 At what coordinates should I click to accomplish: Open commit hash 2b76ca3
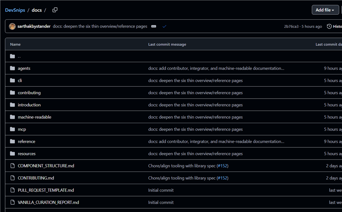291,27
